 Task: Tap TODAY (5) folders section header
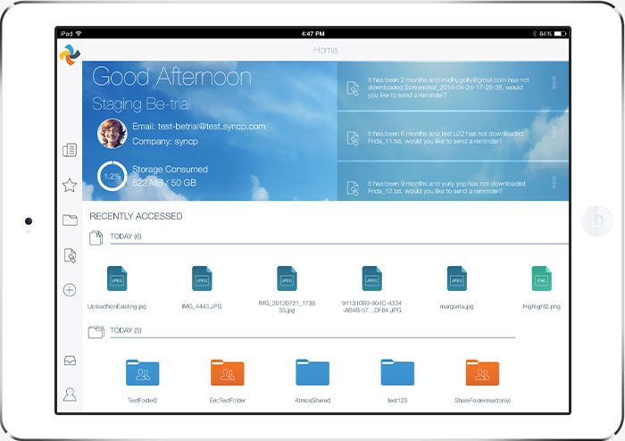(x=126, y=330)
